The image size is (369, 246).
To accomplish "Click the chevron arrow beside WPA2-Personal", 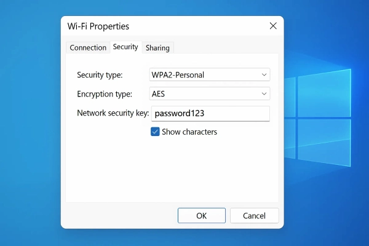I will [264, 75].
